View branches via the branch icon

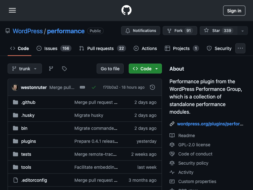pyautogui.click(x=51, y=69)
